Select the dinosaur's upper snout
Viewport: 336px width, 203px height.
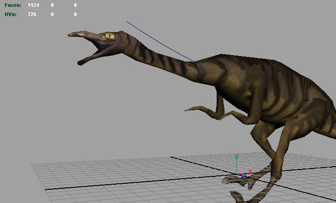point(85,34)
